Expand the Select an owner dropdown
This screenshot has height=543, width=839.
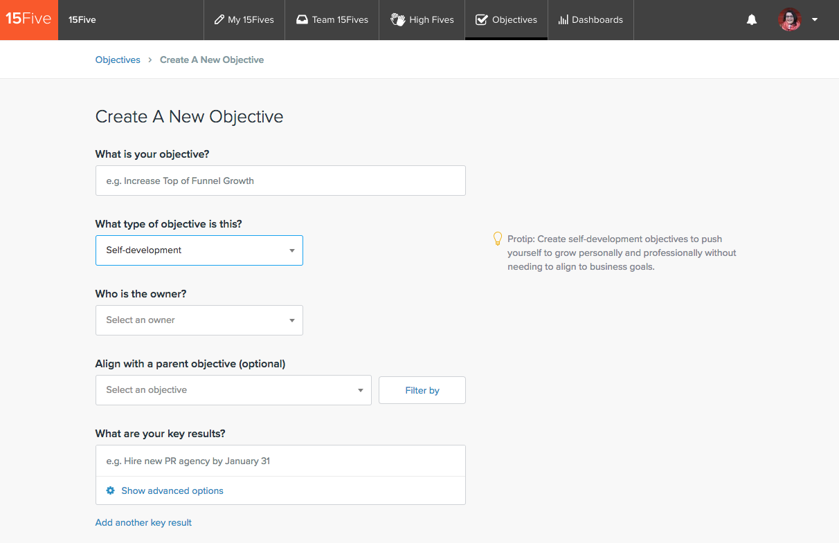[x=199, y=320]
